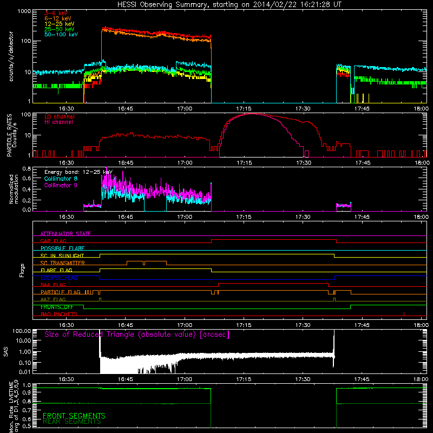Screen dimensions: 433x433
Task: Click 16:45 time tick under particle rates plot
Action: [126, 163]
